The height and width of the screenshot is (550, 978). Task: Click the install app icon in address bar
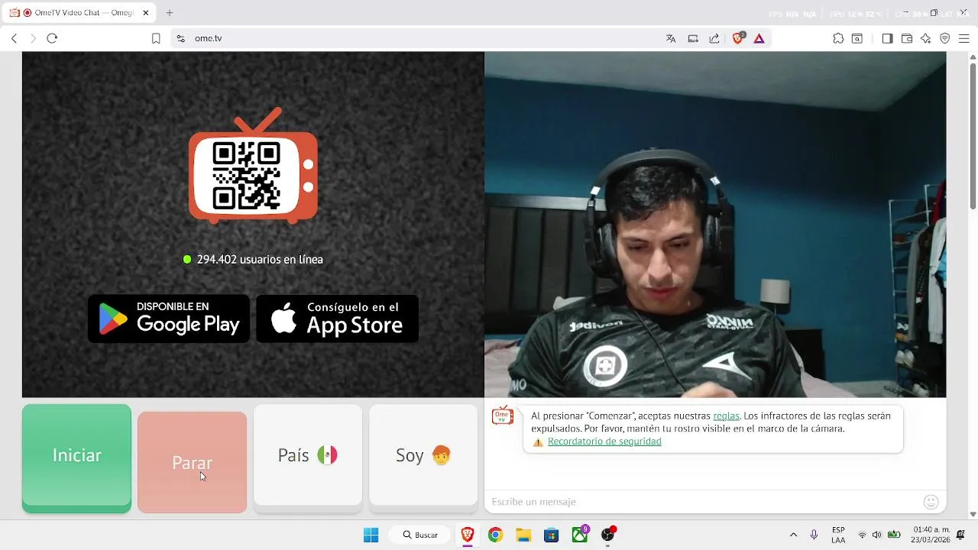693,38
